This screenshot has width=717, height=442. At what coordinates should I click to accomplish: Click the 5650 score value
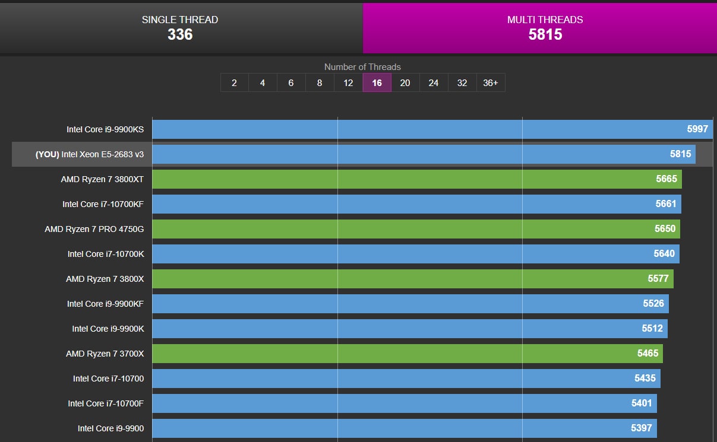(x=665, y=228)
